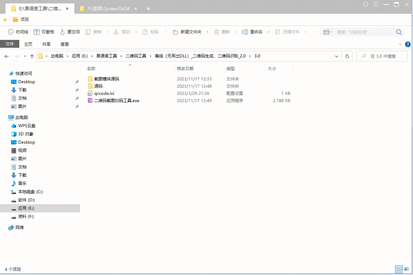Viewport: 413px width, 275px height.
Task: Create a folder with 新建文件夹
Action: coord(187,32)
